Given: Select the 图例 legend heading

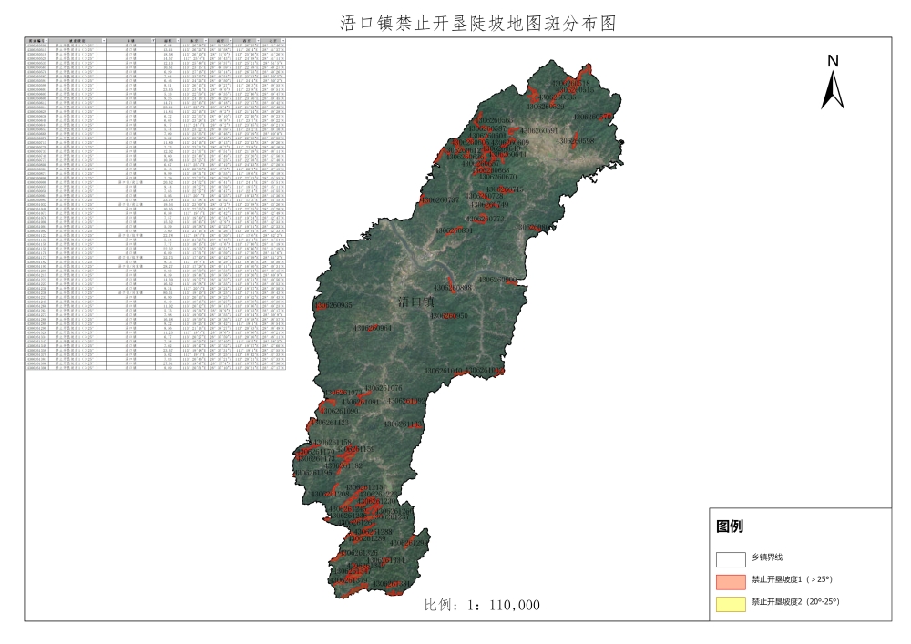Looking at the screenshot, I should click(x=730, y=526).
